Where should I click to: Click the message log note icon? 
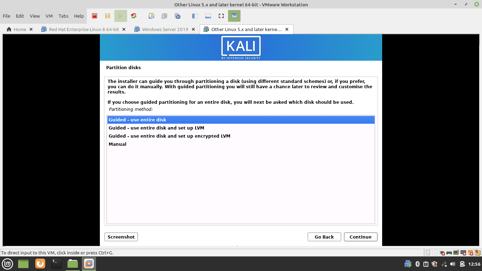click(x=478, y=253)
